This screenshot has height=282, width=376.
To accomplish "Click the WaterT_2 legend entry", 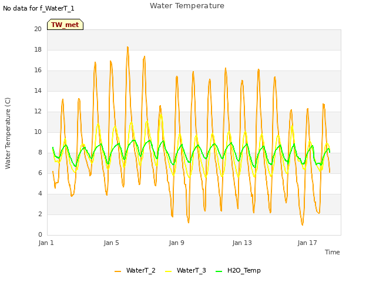I will pos(135,270).
